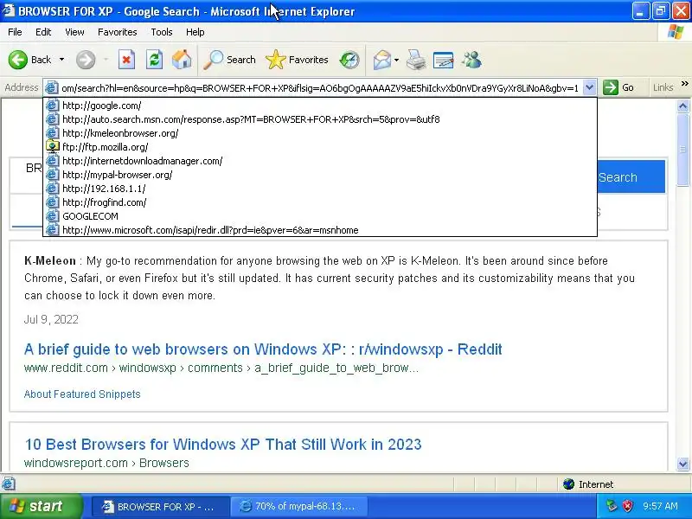Refresh the page with the Refresh icon
Image resolution: width=692 pixels, height=519 pixels.
[x=154, y=60]
